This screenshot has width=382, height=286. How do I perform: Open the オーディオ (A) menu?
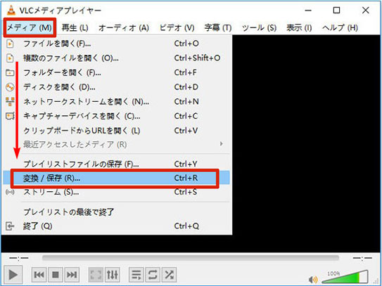click(124, 27)
